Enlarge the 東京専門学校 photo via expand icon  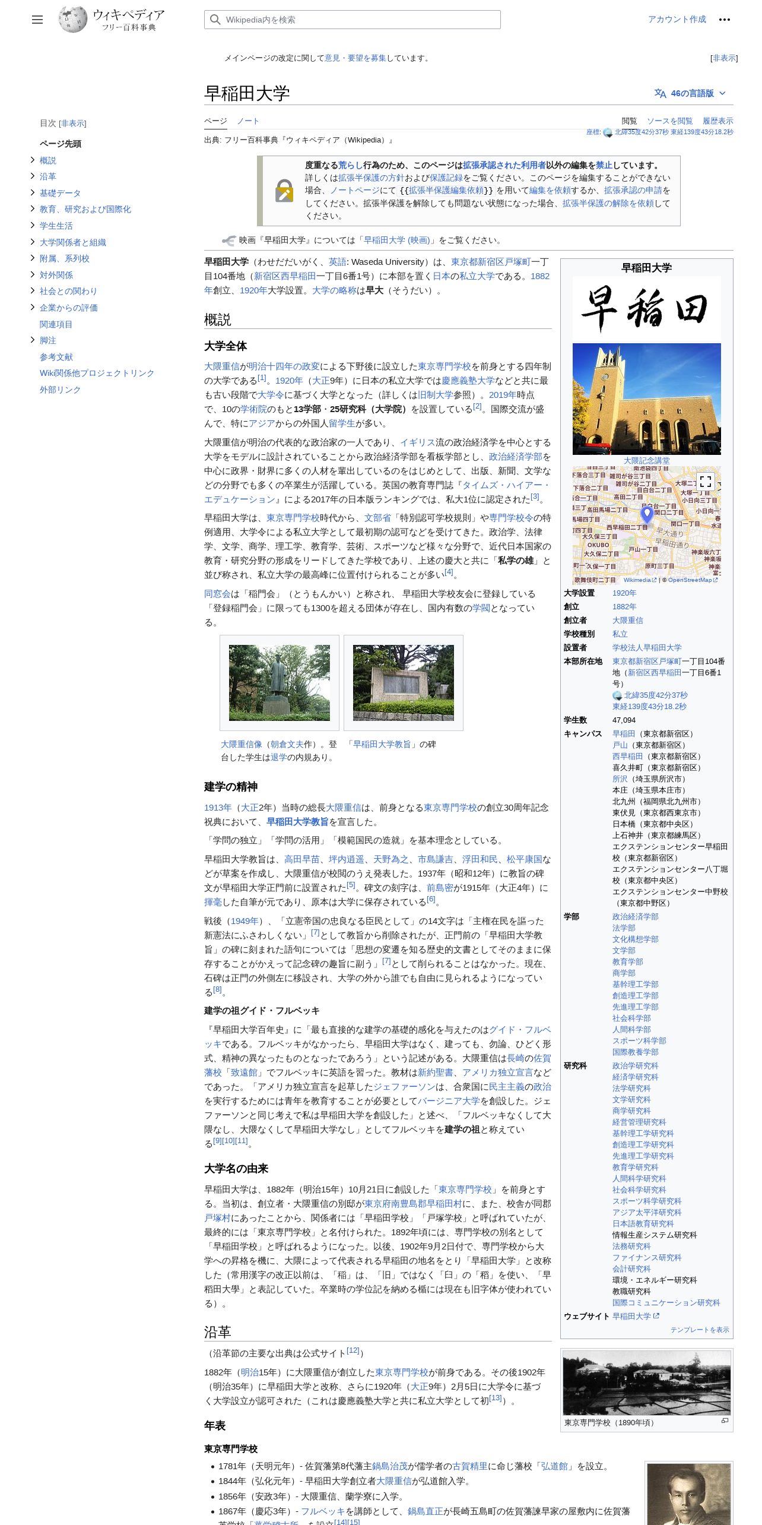pyautogui.click(x=725, y=1421)
